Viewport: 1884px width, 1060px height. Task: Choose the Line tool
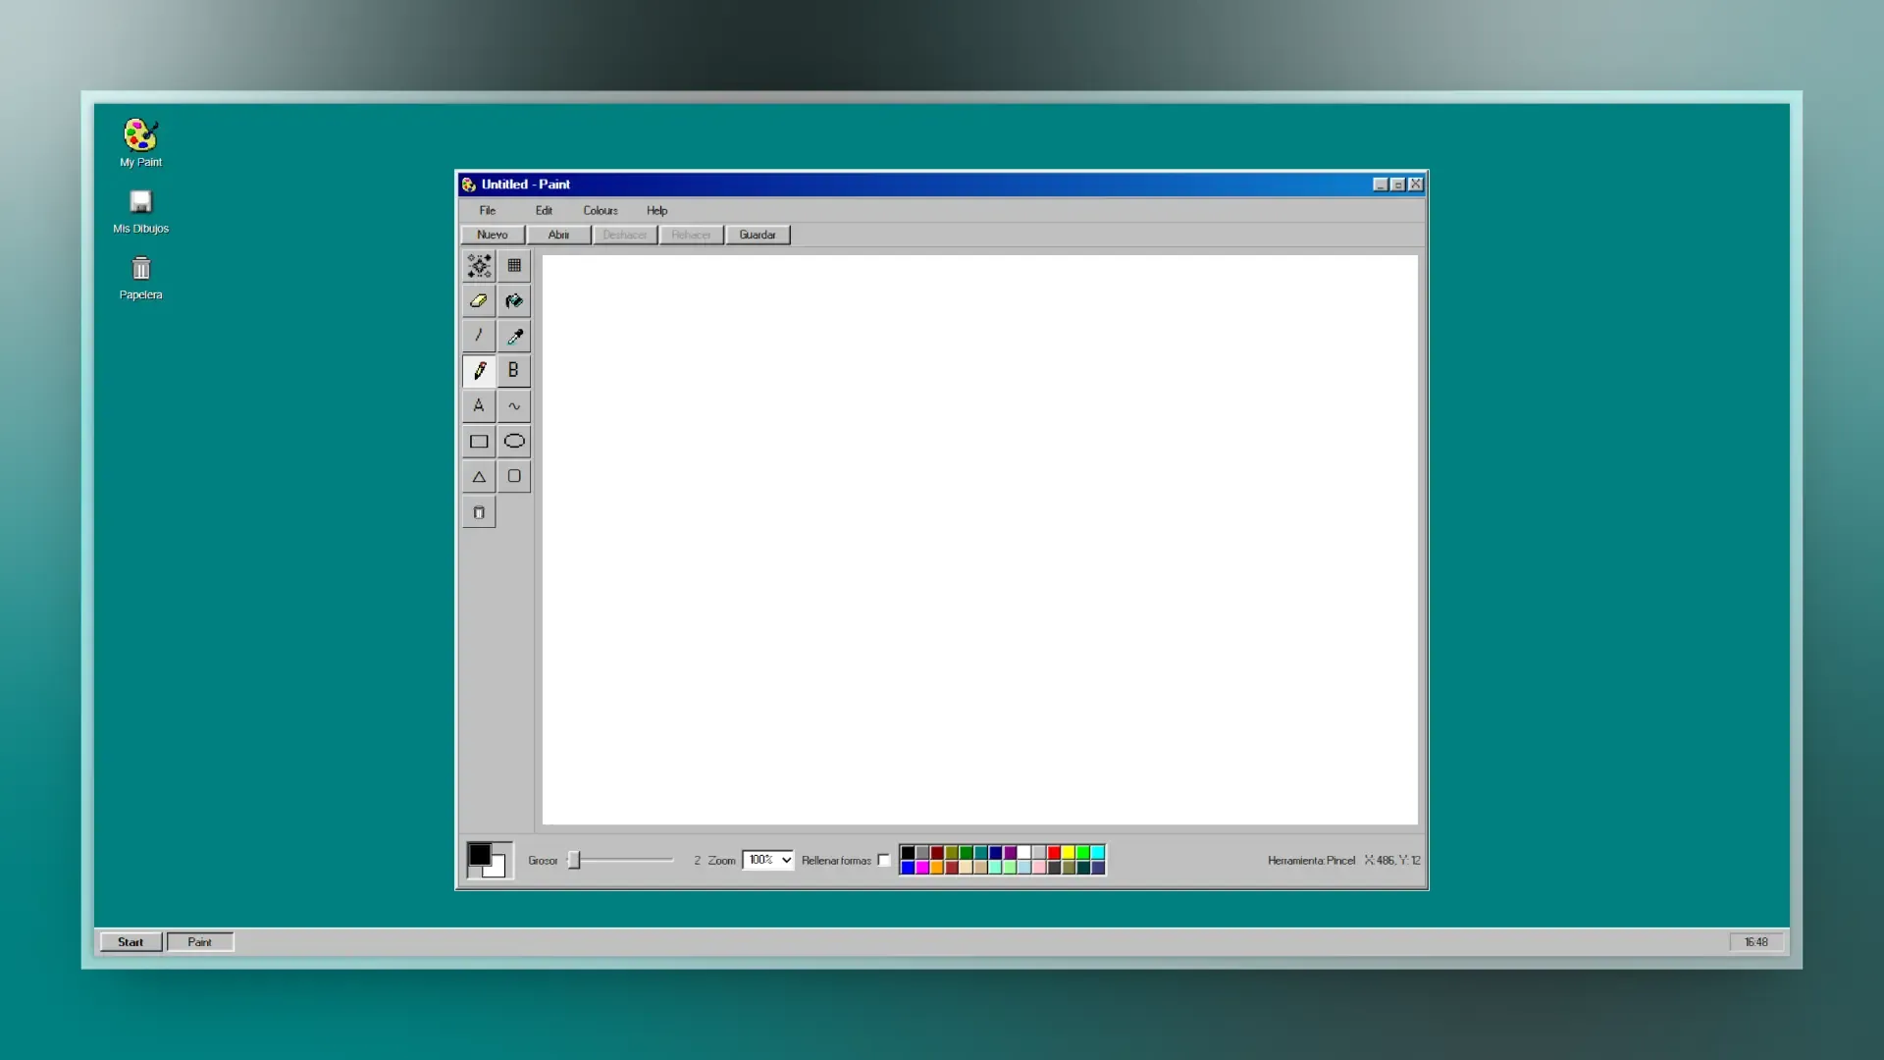point(479,336)
